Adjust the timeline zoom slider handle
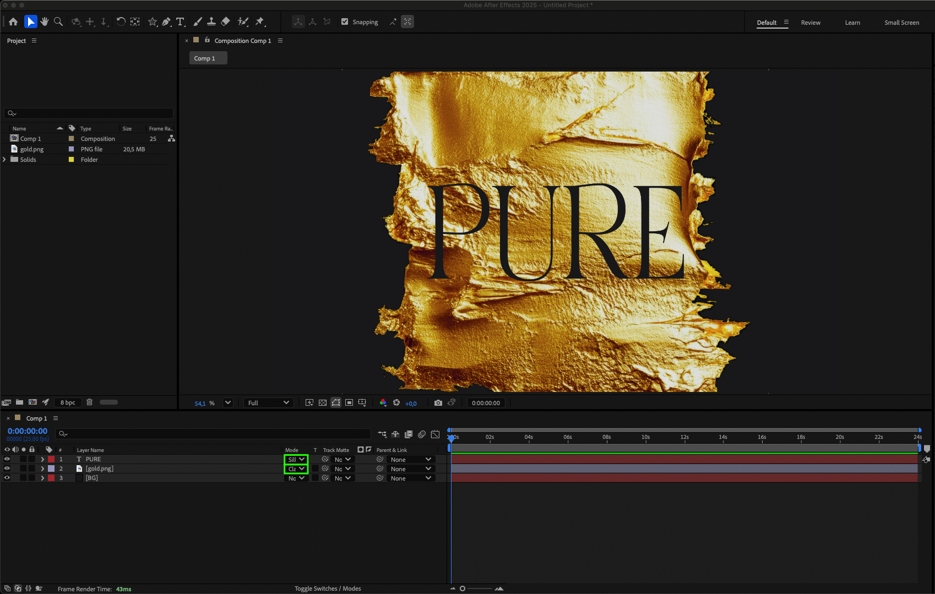This screenshot has height=594, width=935. click(463, 588)
